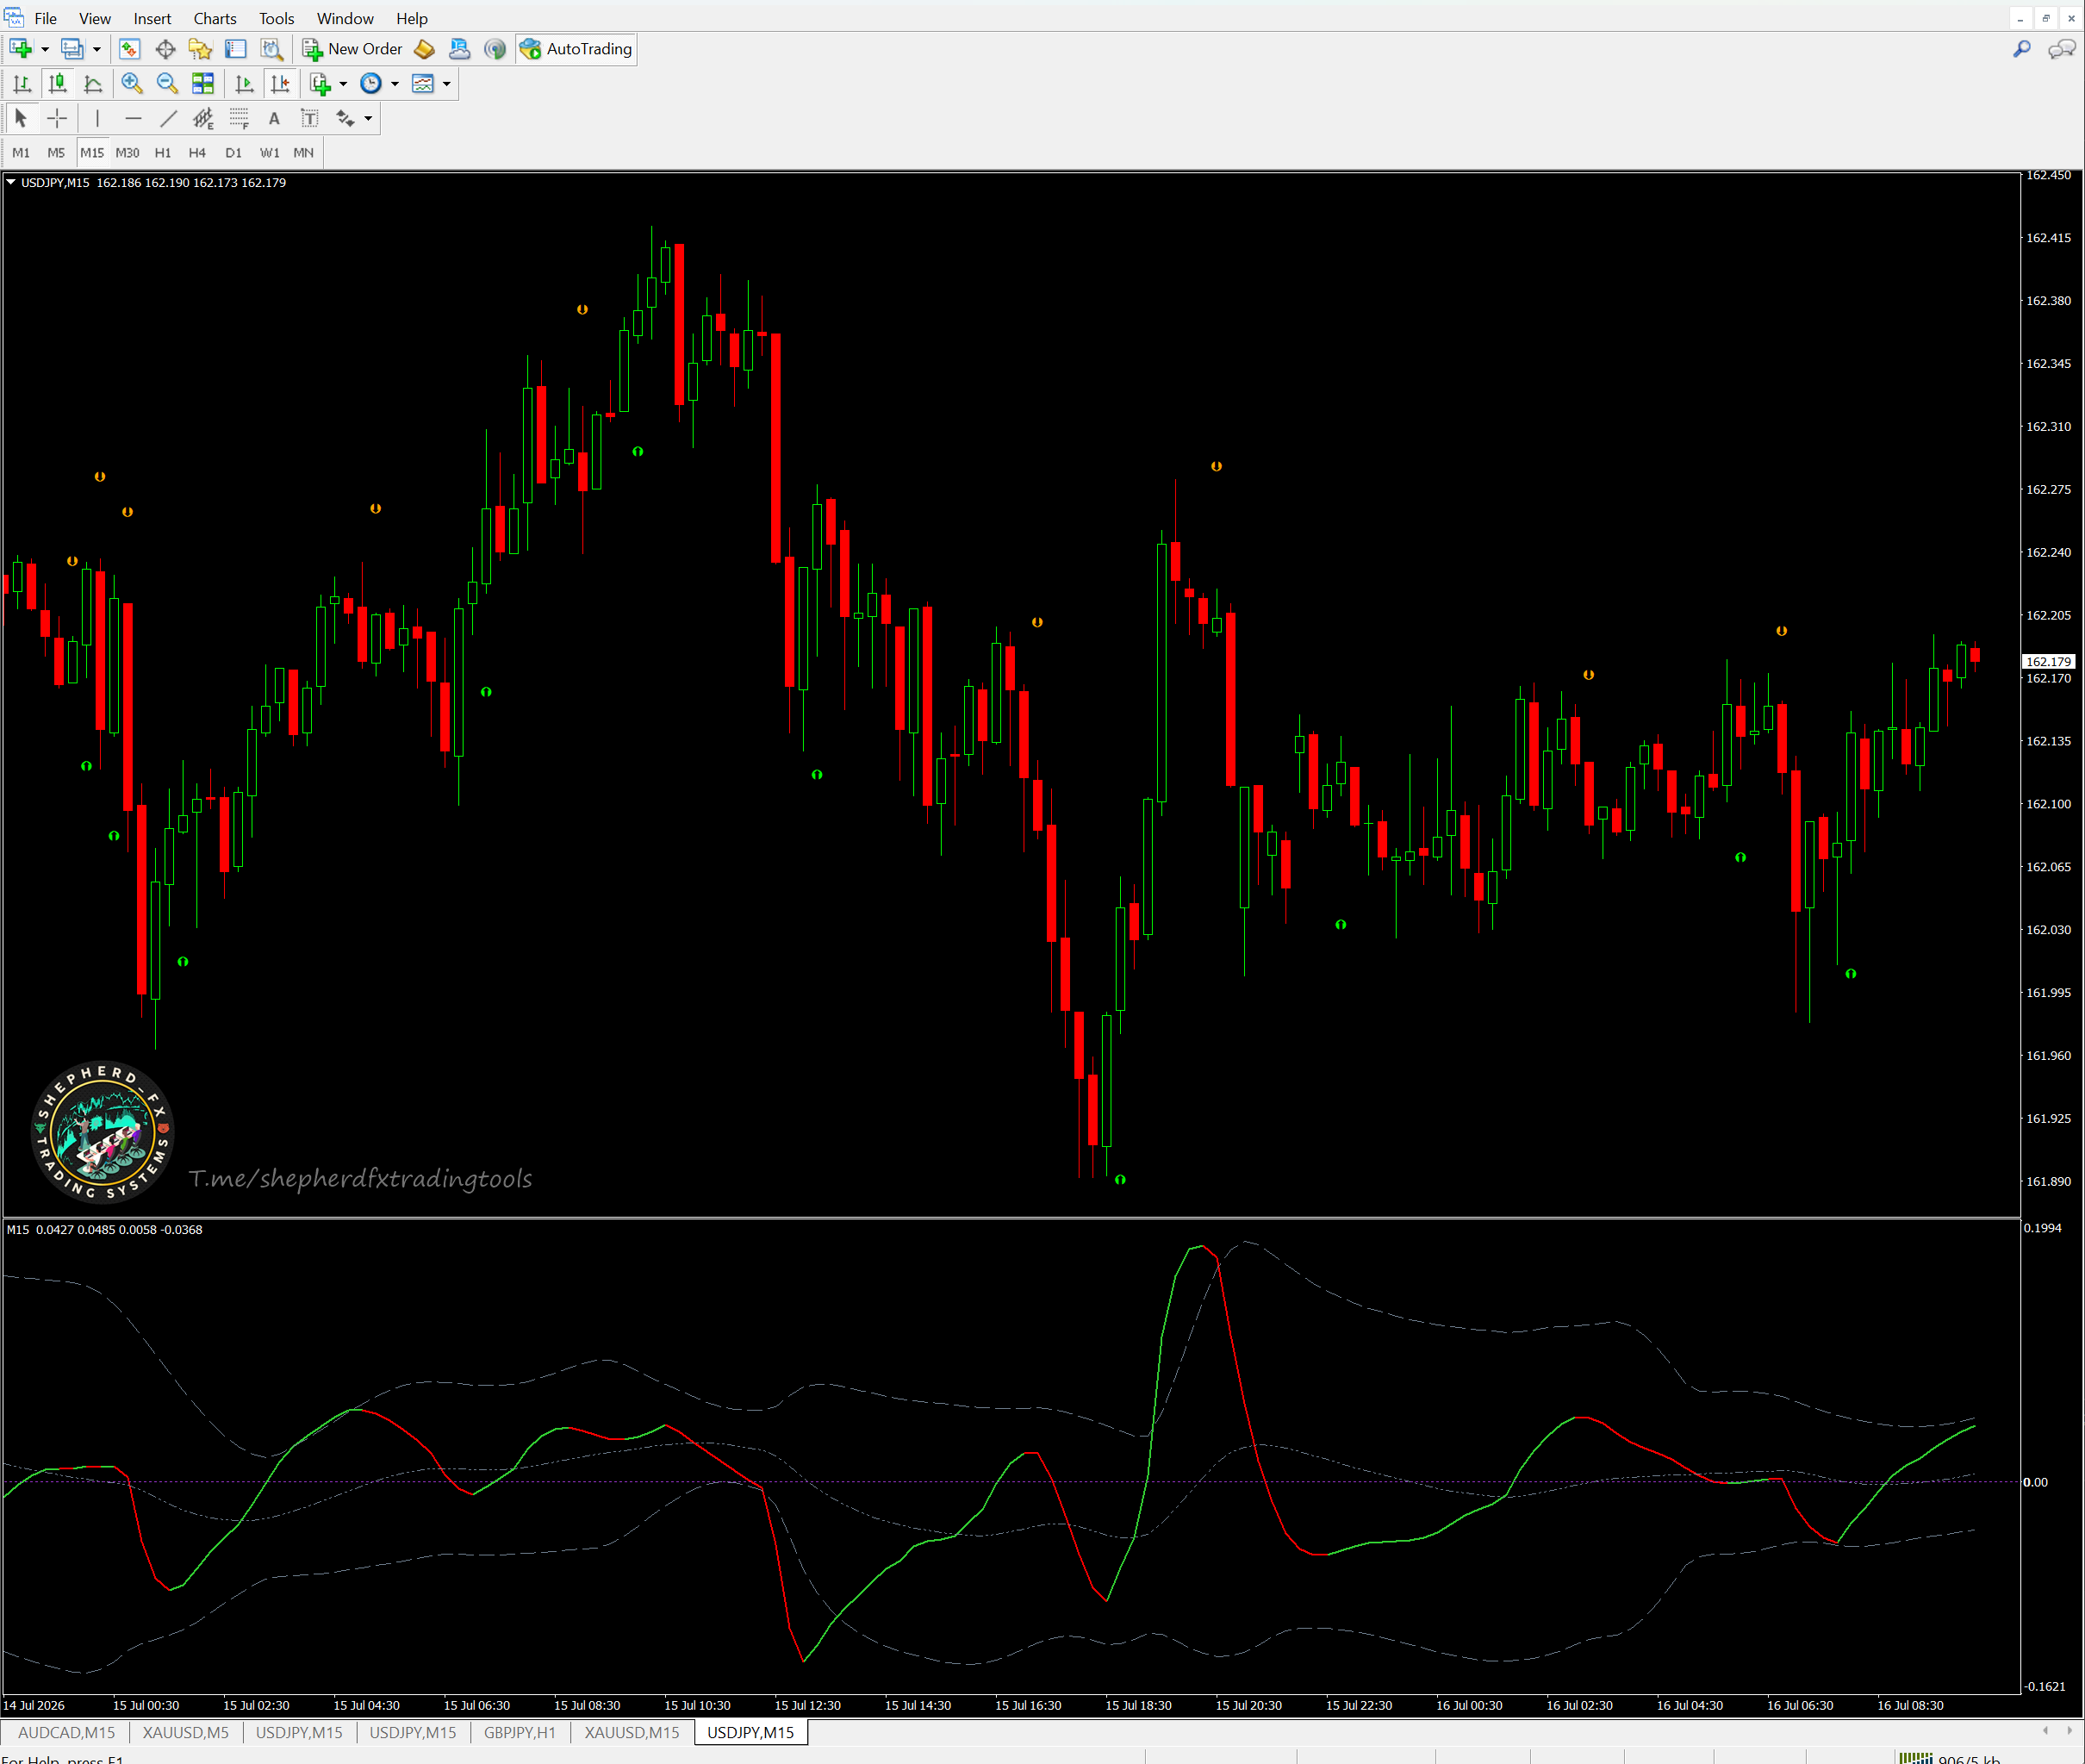Click the New Order button
Viewport: 2085px width, 1764px height.
(353, 49)
